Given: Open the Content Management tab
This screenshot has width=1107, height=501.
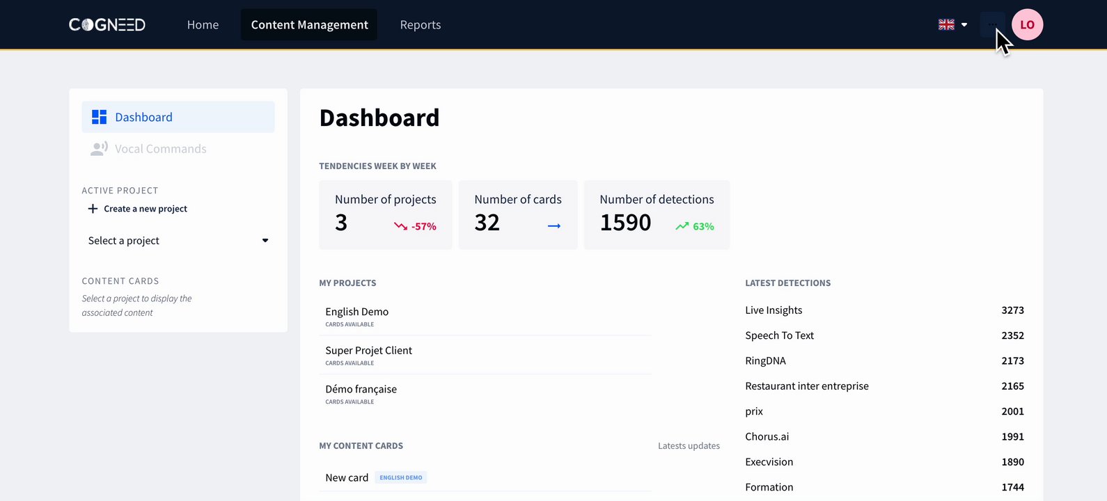Looking at the screenshot, I should pyautogui.click(x=309, y=24).
